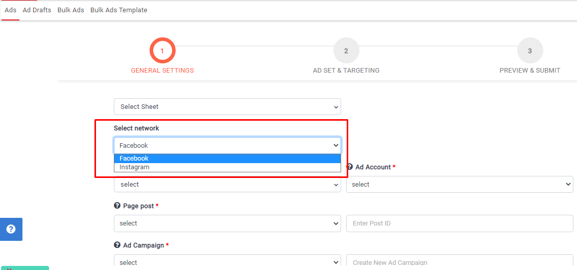Viewport: 577px width, 270px height.
Task: Open the Page post select dropdown
Action: [227, 223]
